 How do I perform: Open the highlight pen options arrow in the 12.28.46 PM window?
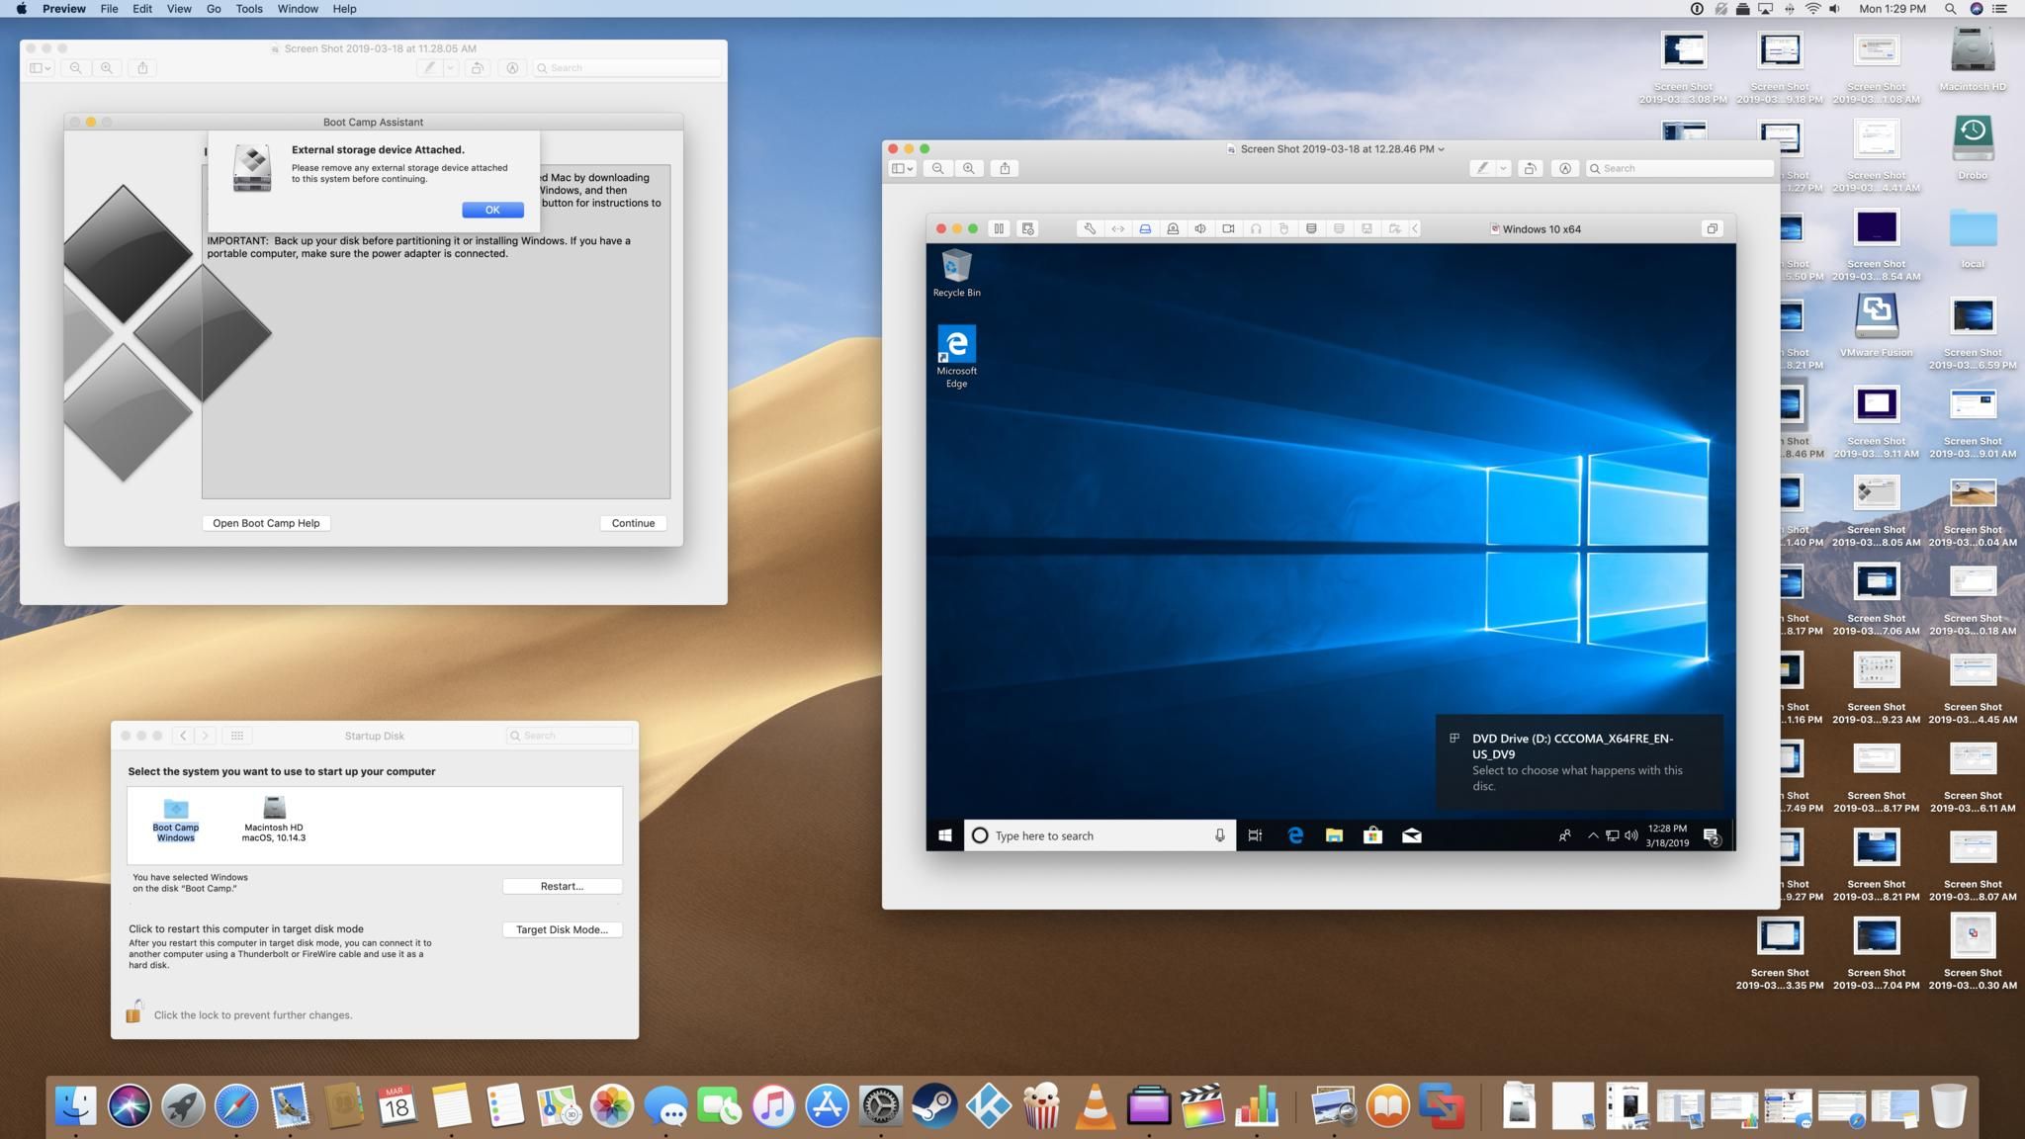(x=1503, y=168)
